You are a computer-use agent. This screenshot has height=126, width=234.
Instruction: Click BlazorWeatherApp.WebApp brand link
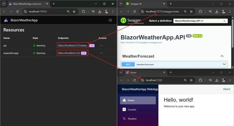(140, 89)
